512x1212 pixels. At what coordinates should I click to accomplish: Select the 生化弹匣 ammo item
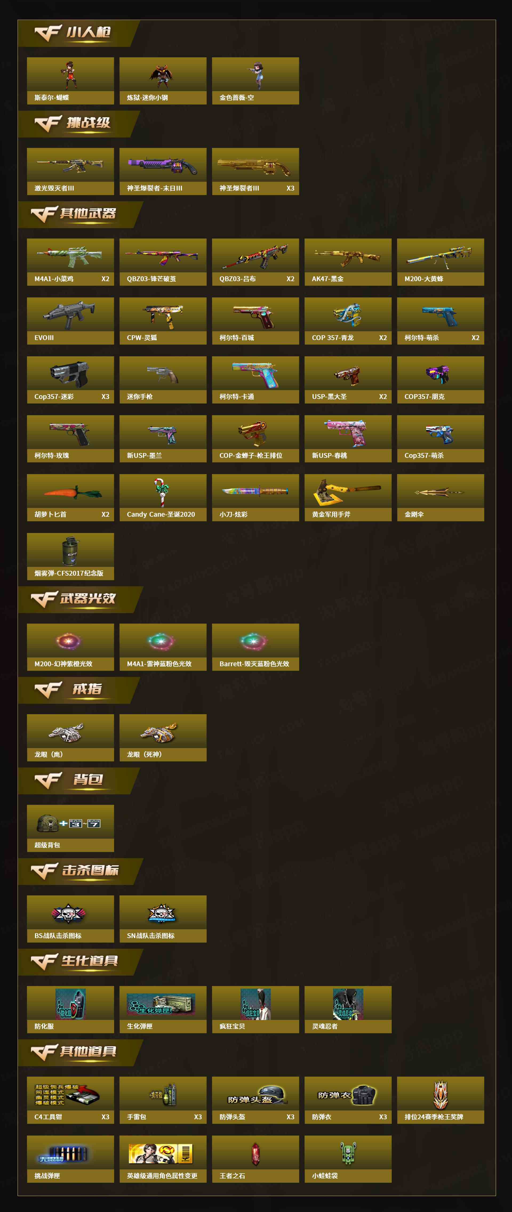(163, 1010)
